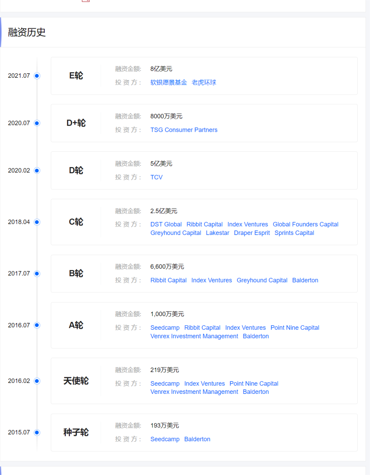Open the Point Nine Capital link in 天使轮
Screen dimensions: 370x475
coord(254,384)
